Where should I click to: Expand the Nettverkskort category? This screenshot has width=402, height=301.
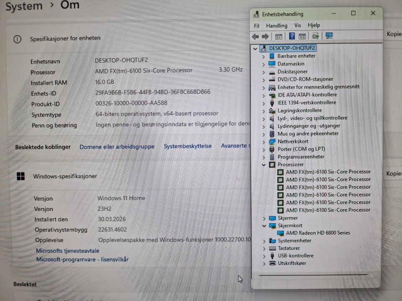[x=263, y=142]
